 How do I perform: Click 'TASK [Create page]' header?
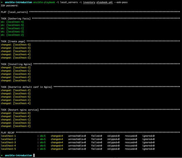[x=13, y=41]
